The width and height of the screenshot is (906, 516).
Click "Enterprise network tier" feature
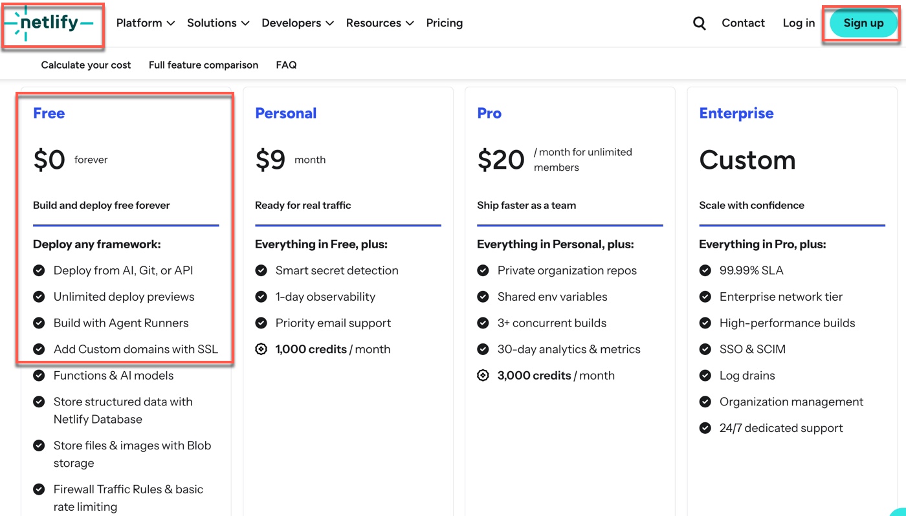pyautogui.click(x=781, y=297)
